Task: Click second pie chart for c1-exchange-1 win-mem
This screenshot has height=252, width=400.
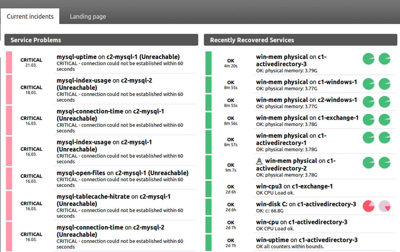Action: pos(385,120)
